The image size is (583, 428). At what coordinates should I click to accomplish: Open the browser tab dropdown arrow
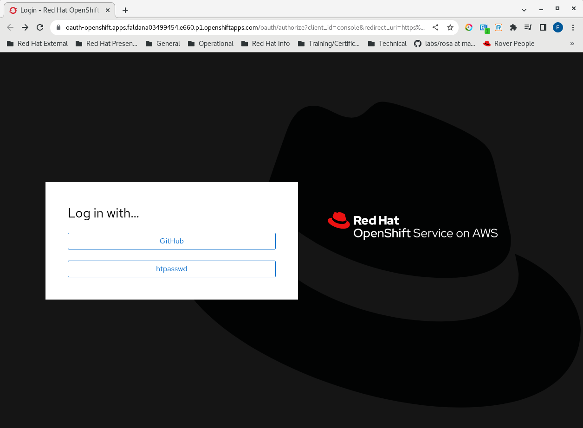coord(524,10)
